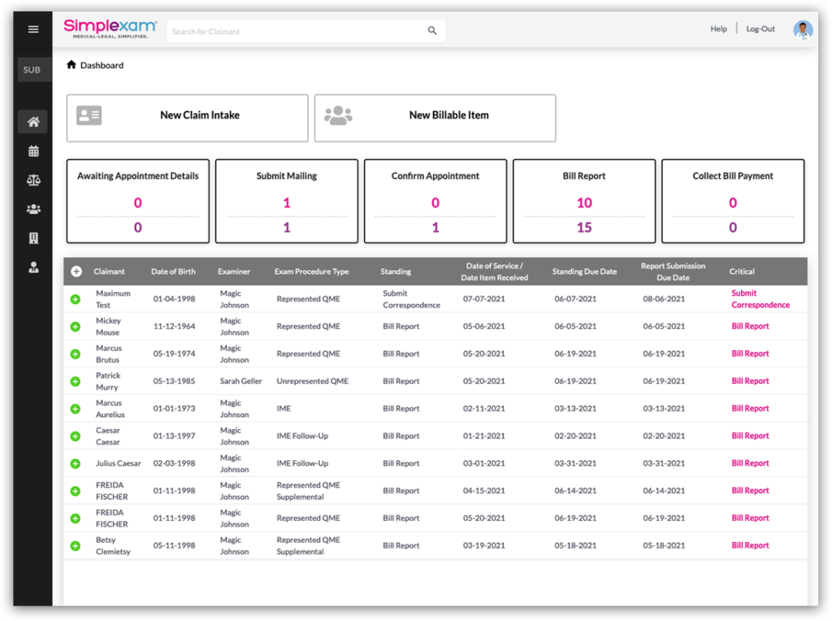
Task: Open the Confirm Appointment card
Action: pos(435,201)
